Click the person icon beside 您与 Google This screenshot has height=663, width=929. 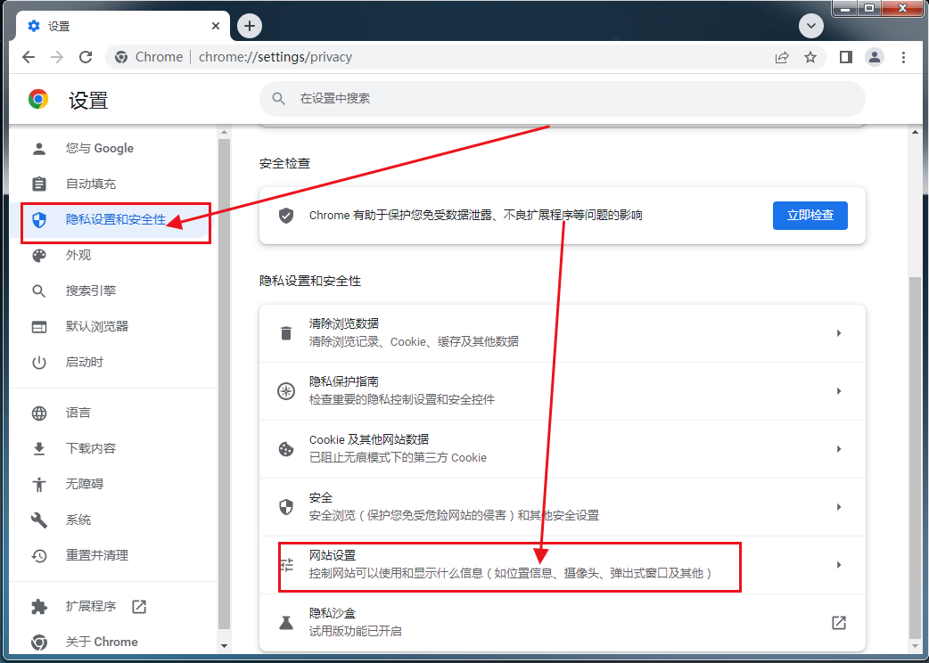(39, 149)
